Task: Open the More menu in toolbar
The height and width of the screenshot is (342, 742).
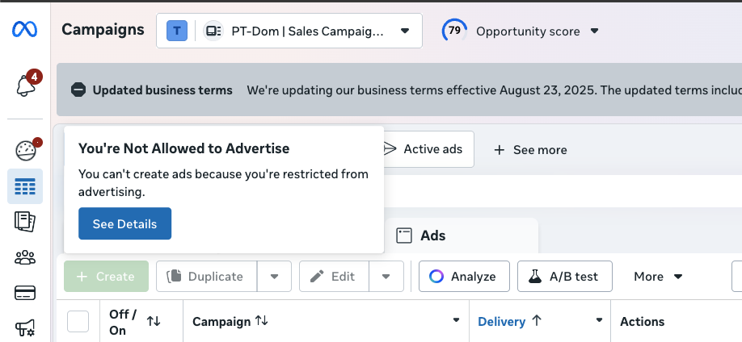Action: point(658,277)
